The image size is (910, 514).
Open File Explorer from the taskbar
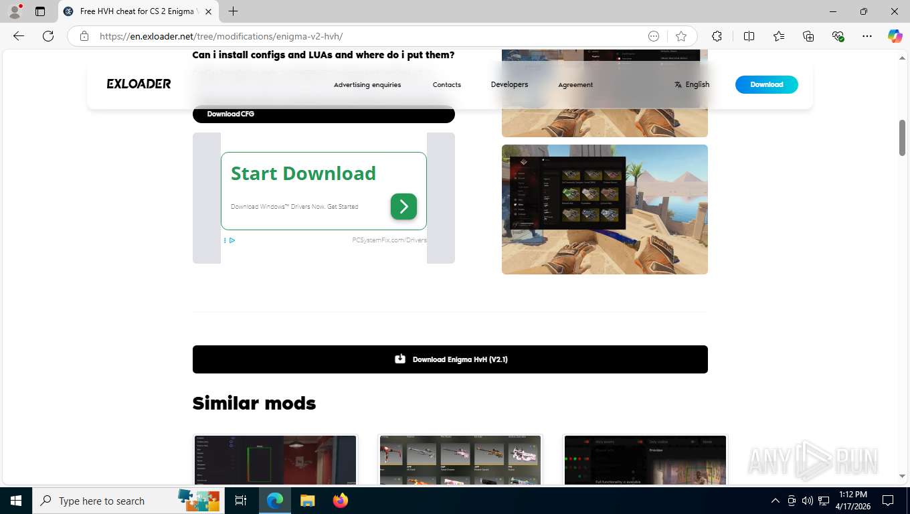pyautogui.click(x=307, y=501)
